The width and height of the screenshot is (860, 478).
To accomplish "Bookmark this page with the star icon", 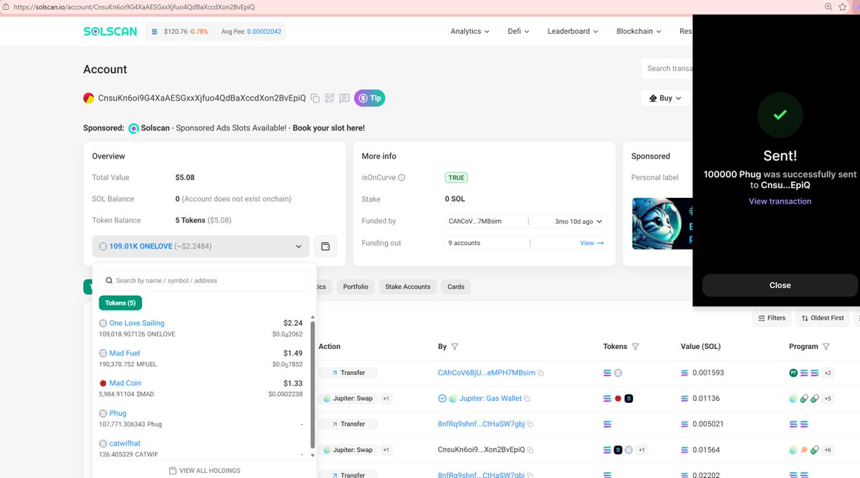I will pos(844,6).
